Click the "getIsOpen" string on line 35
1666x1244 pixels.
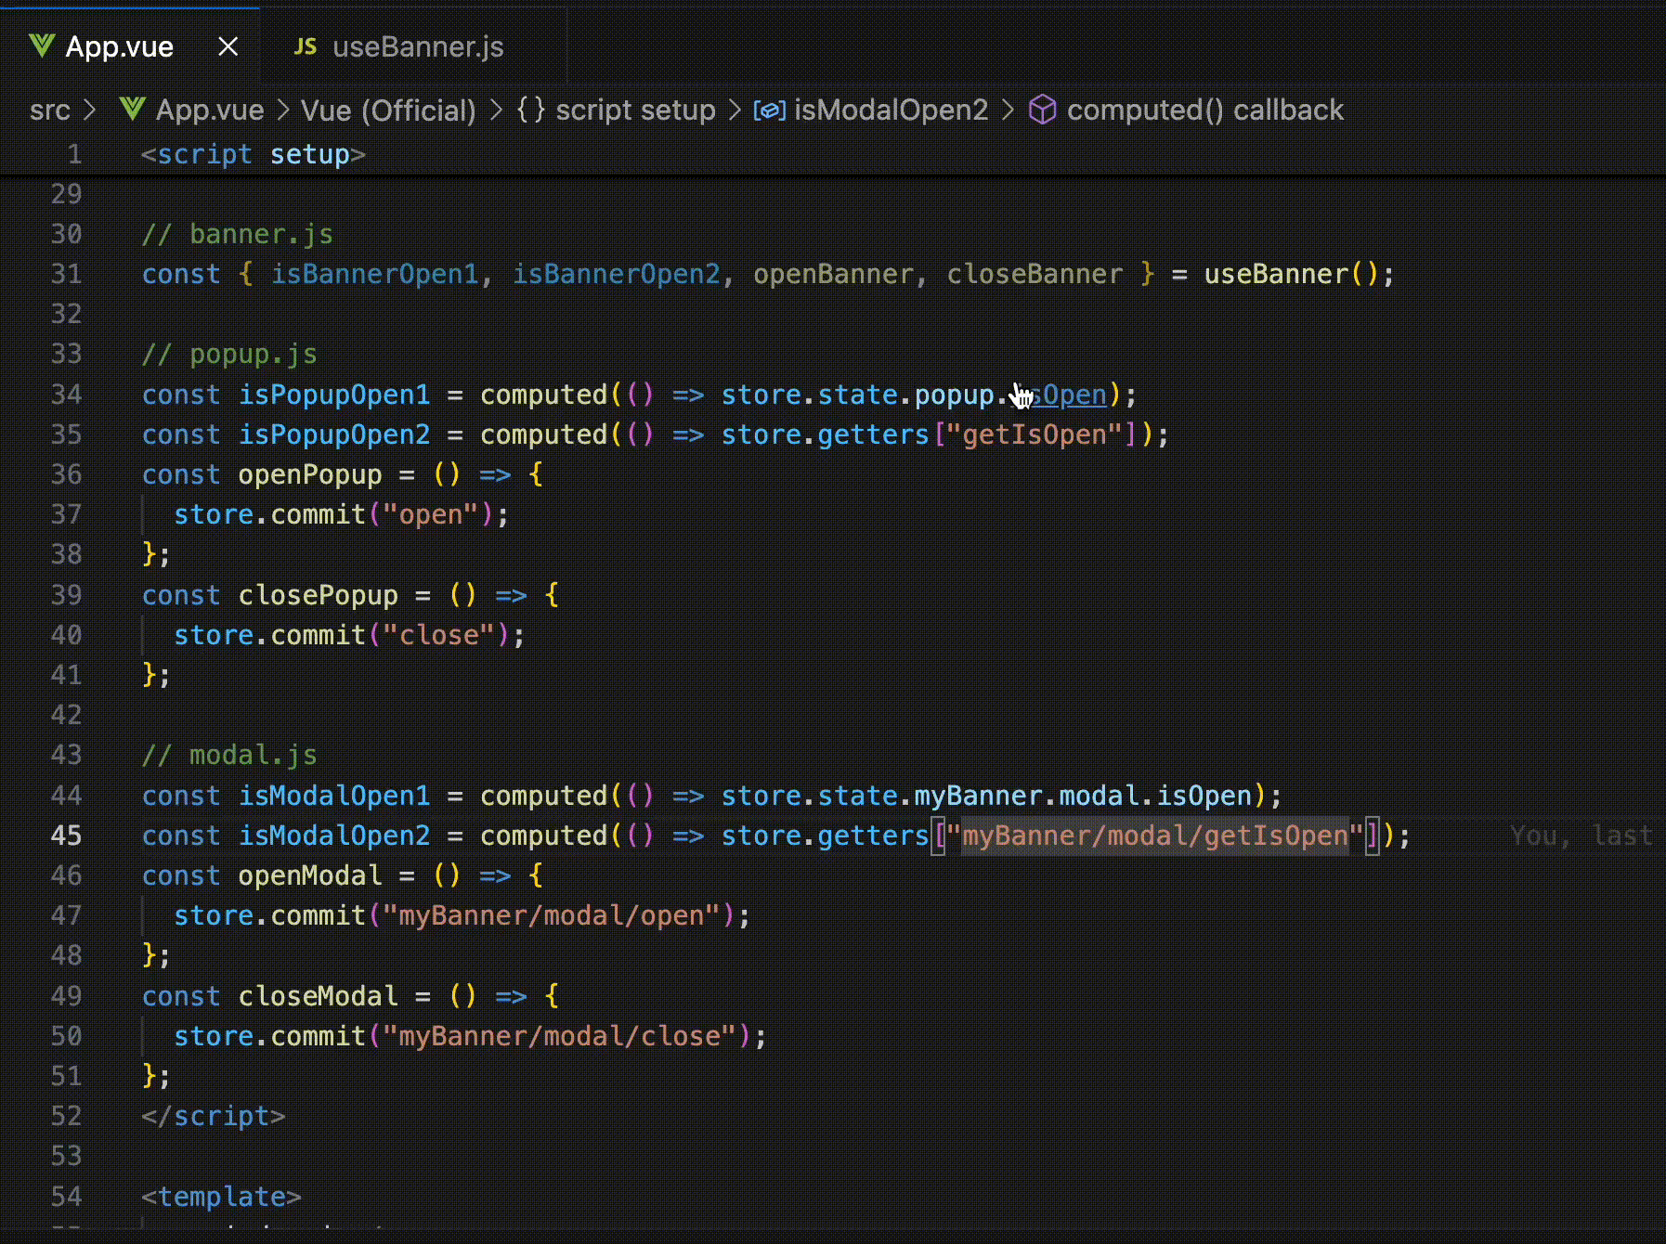pos(1035,434)
